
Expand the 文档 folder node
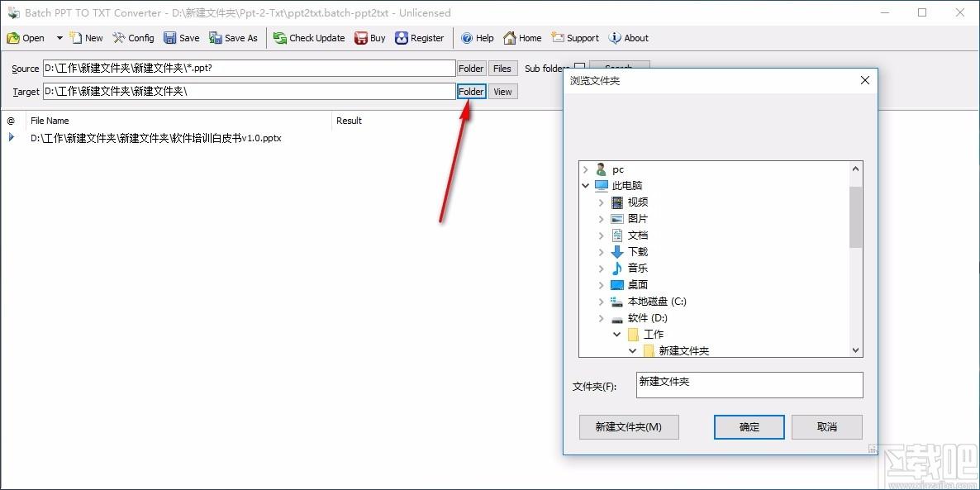coord(602,235)
